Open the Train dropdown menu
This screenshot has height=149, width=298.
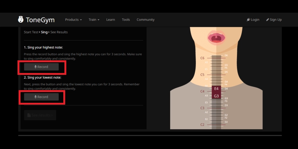(94, 20)
